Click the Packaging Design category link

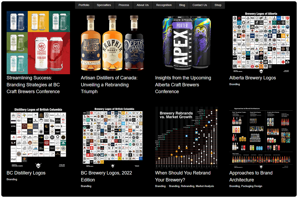pyautogui.click(x=252, y=186)
